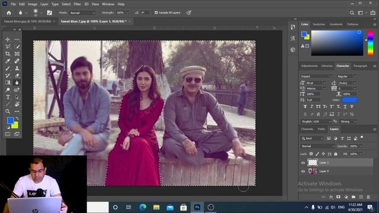Switch to the Channels tab

(x=307, y=129)
